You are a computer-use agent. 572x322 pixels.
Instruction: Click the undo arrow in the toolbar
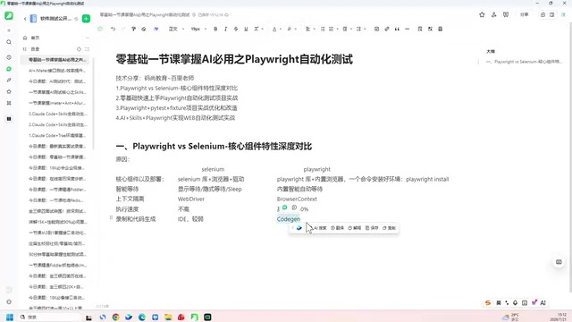point(114,29)
